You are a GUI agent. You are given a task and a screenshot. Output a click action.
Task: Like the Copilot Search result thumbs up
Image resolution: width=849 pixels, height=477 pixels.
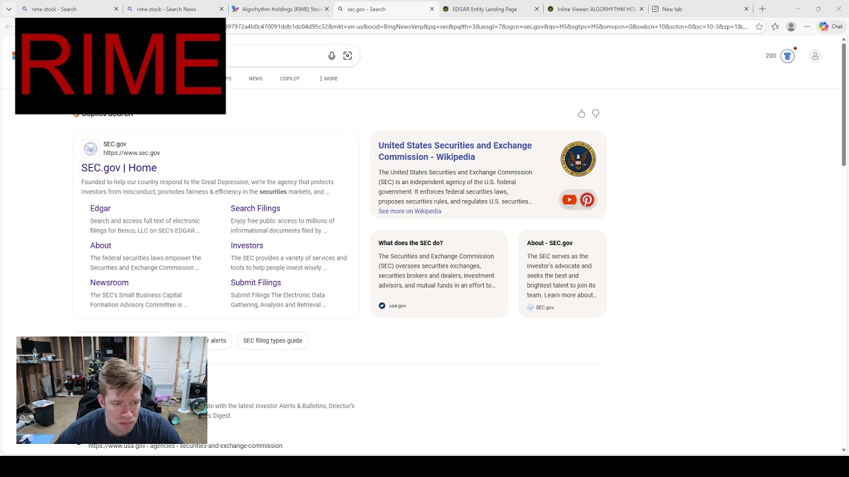pyautogui.click(x=582, y=114)
